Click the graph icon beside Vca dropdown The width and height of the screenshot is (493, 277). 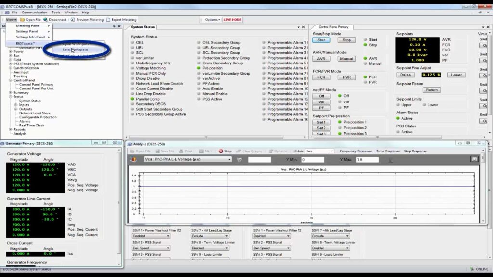coord(134,159)
